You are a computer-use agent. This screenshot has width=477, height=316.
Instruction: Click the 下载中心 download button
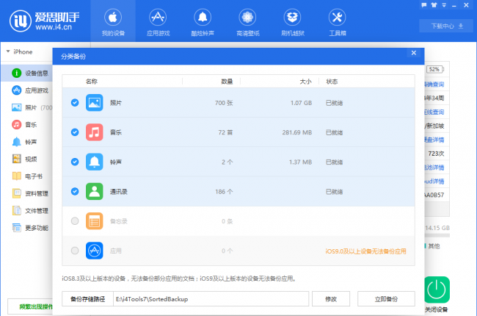pyautogui.click(x=447, y=26)
